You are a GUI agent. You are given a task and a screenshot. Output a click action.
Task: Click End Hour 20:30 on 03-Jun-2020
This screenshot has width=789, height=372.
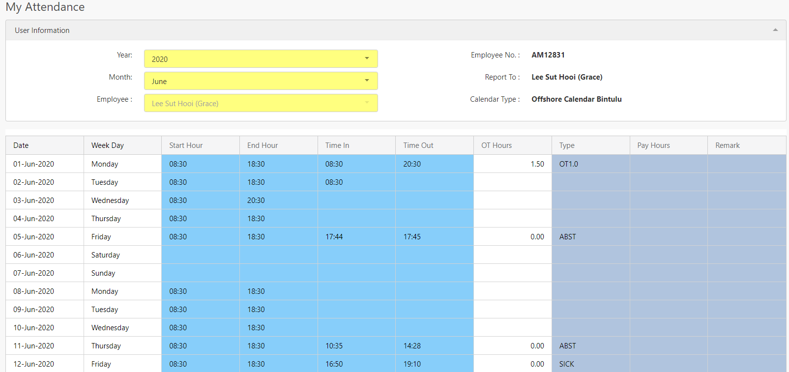(x=279, y=200)
